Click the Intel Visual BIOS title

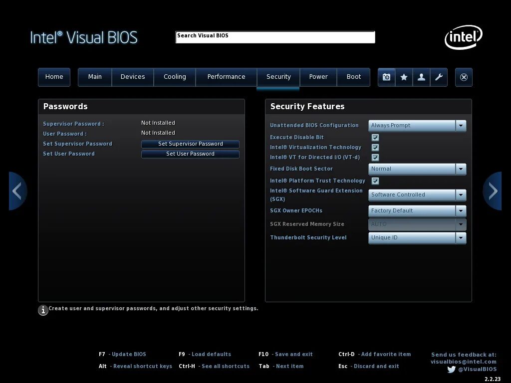point(84,37)
